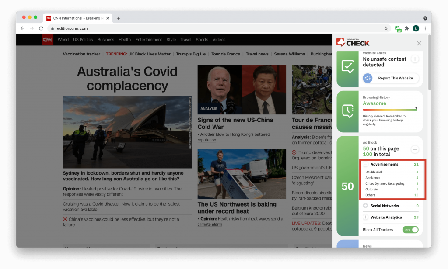Open the Chrome extensions puzzle icon
This screenshot has width=448, height=269.
click(406, 28)
